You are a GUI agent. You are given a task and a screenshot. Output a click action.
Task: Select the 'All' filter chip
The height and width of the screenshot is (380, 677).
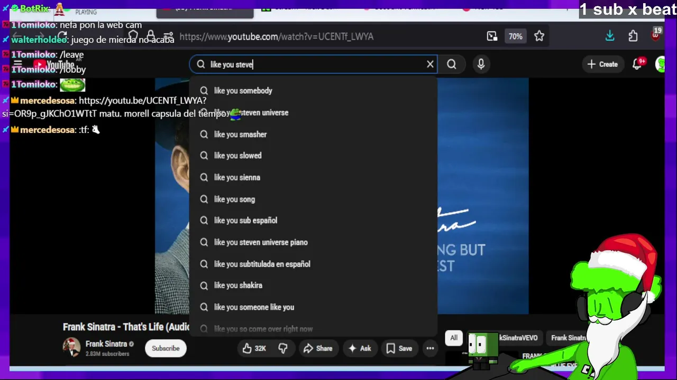point(454,338)
